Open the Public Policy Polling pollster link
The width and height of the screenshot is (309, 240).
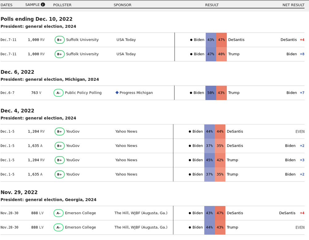(x=83, y=93)
